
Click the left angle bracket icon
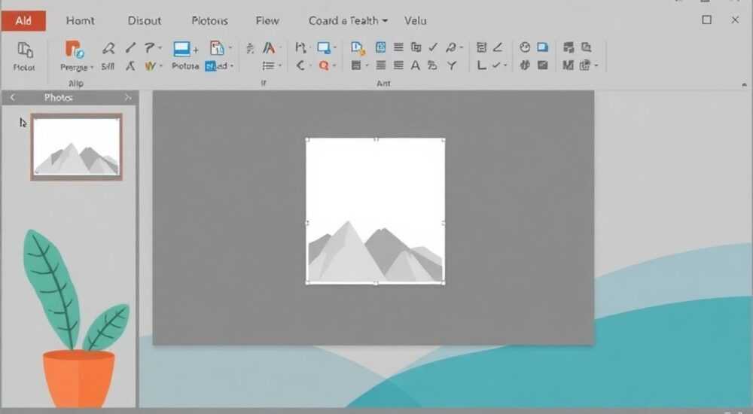point(300,65)
